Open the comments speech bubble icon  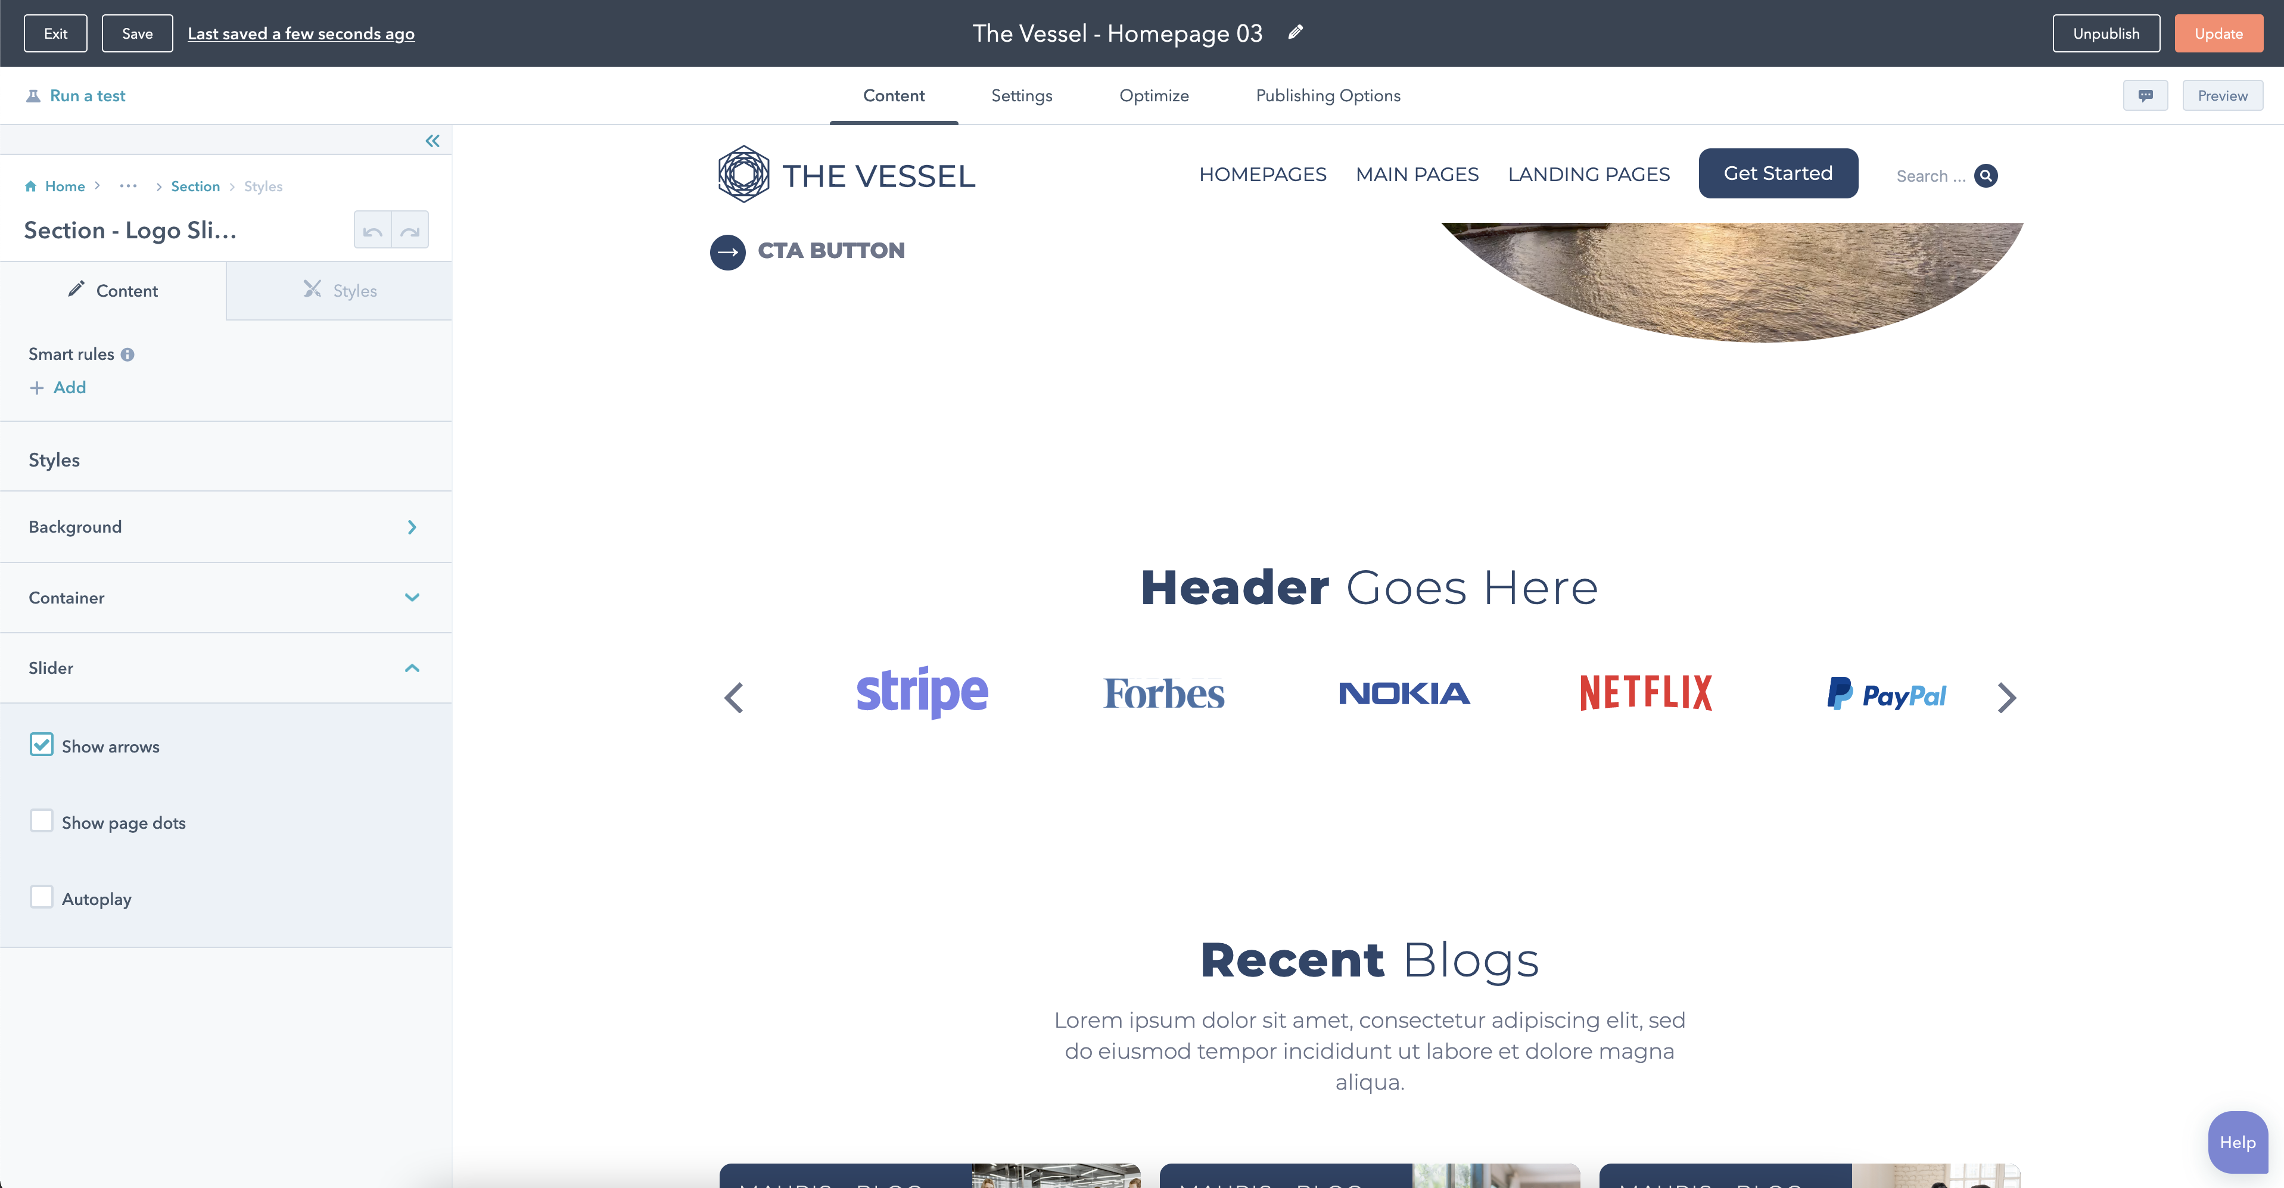(x=2145, y=96)
